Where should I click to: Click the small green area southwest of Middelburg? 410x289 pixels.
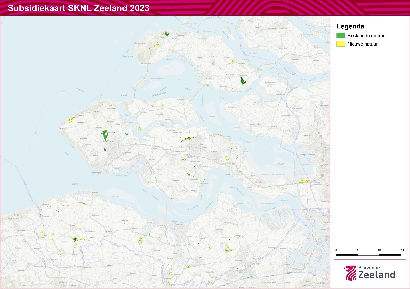(105, 150)
